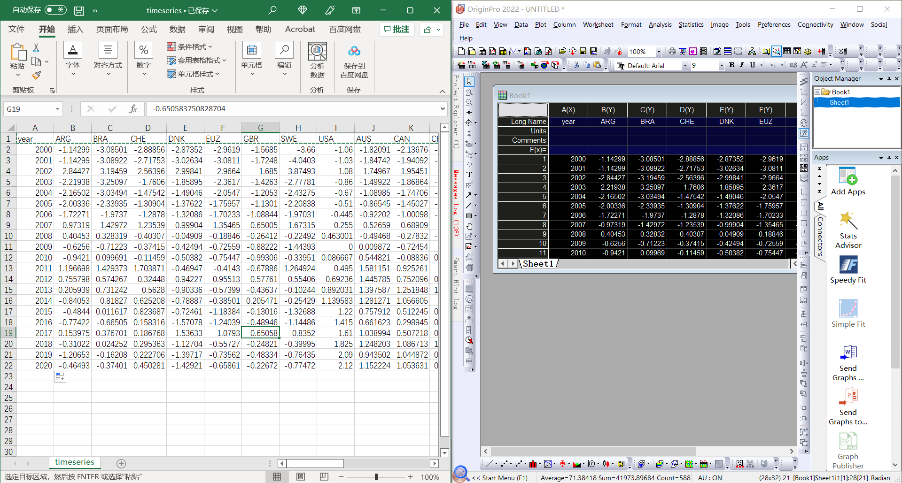Select the Origin Hand pan tool
Viewport: 902px width, 483px height.
pos(469,226)
